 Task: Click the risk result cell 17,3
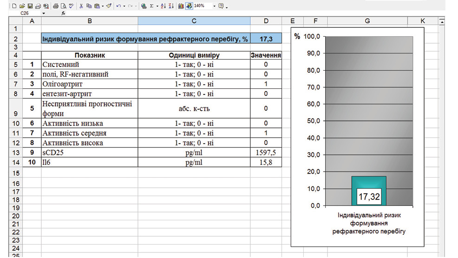[x=266, y=39]
